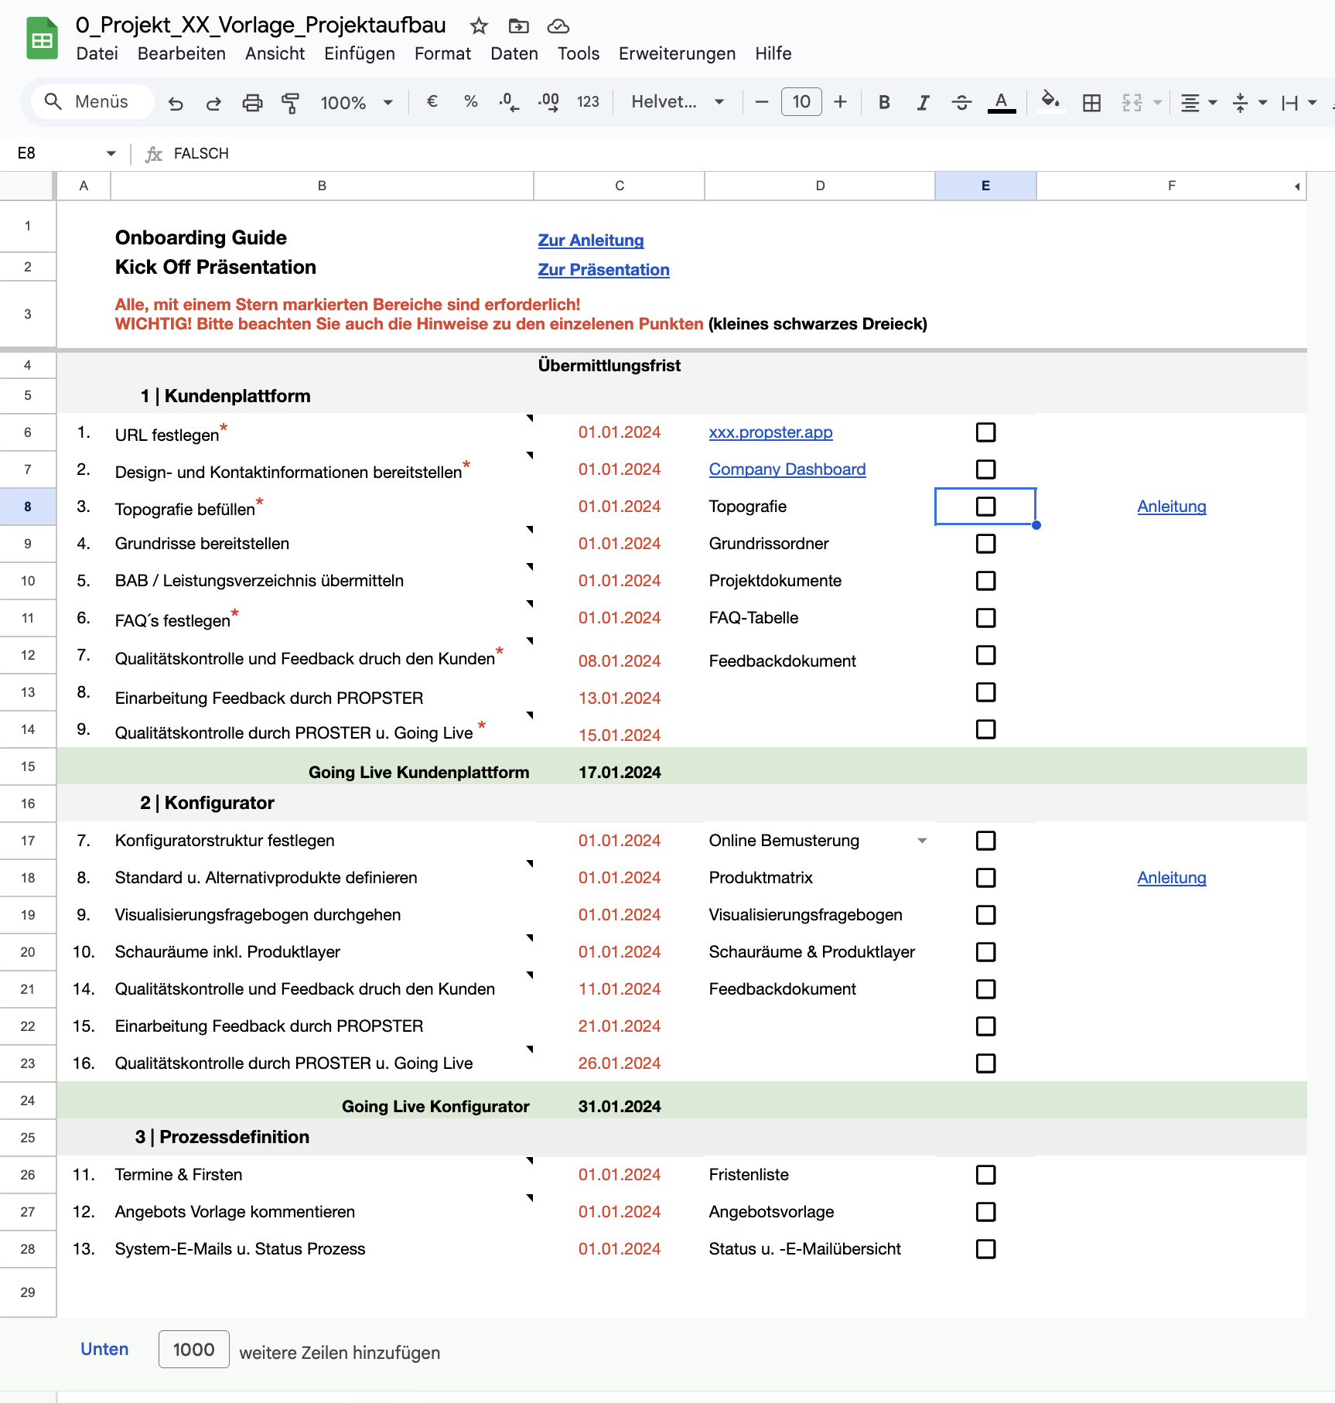Star the document title

(x=479, y=26)
